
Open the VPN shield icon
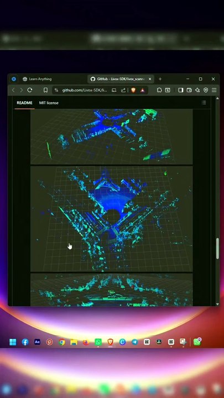pyautogui.click(x=206, y=90)
